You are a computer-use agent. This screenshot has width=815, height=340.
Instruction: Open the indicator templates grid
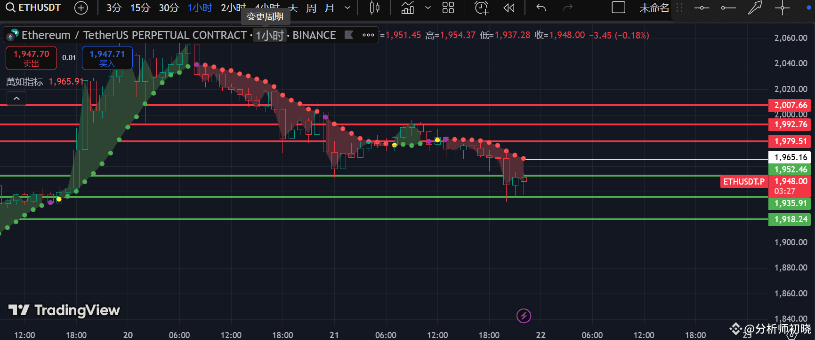coord(448,8)
